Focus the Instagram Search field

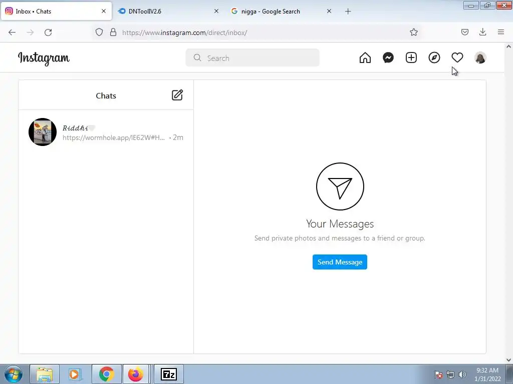[252, 58]
